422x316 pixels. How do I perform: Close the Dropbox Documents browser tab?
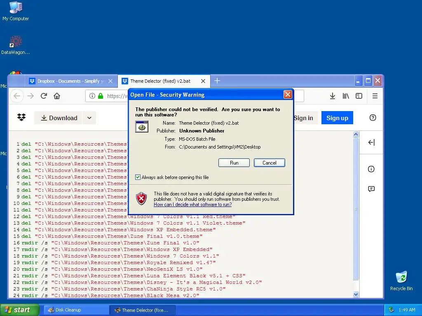coord(110,81)
